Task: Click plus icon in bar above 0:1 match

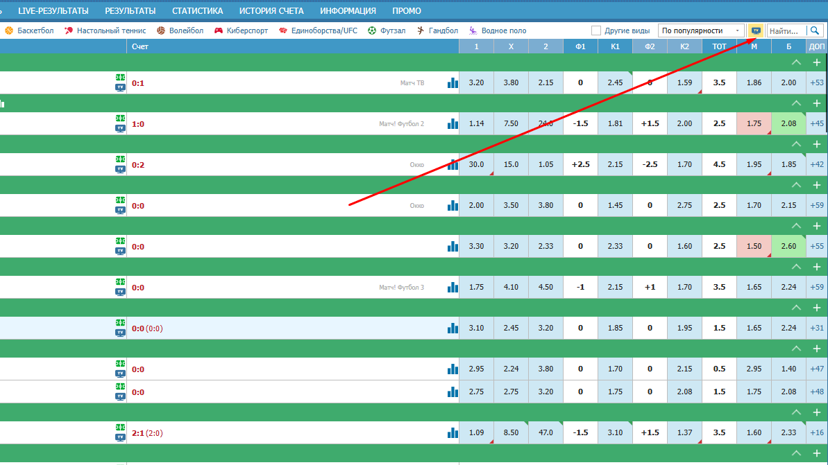Action: (x=816, y=63)
